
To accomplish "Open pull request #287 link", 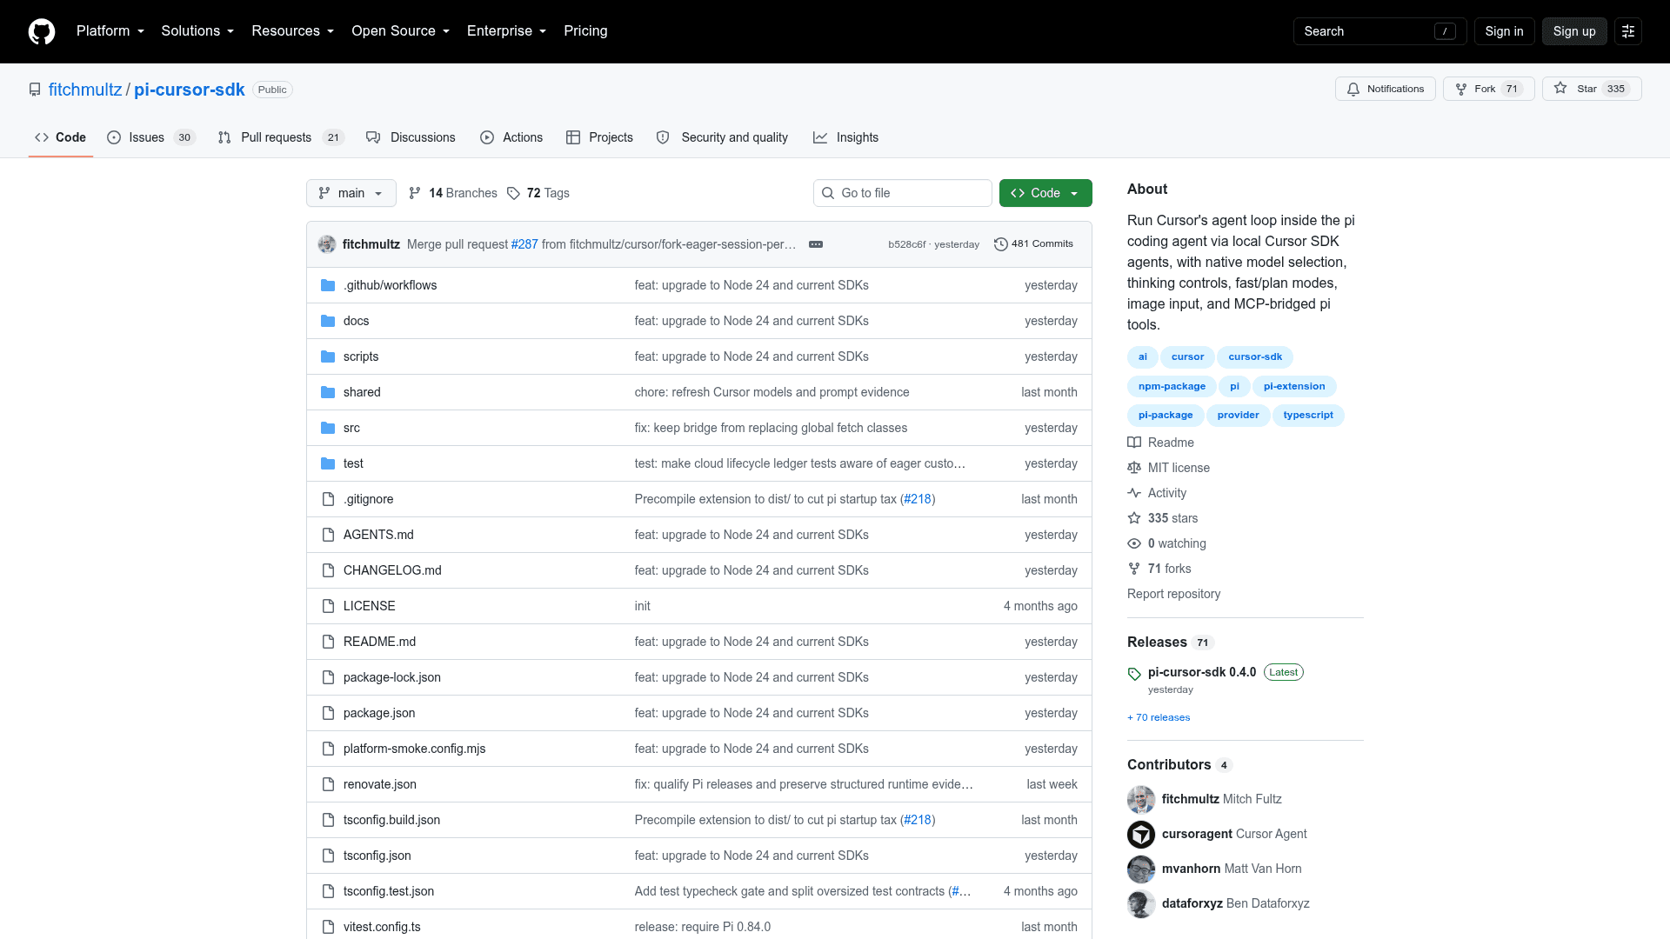I will pyautogui.click(x=524, y=244).
